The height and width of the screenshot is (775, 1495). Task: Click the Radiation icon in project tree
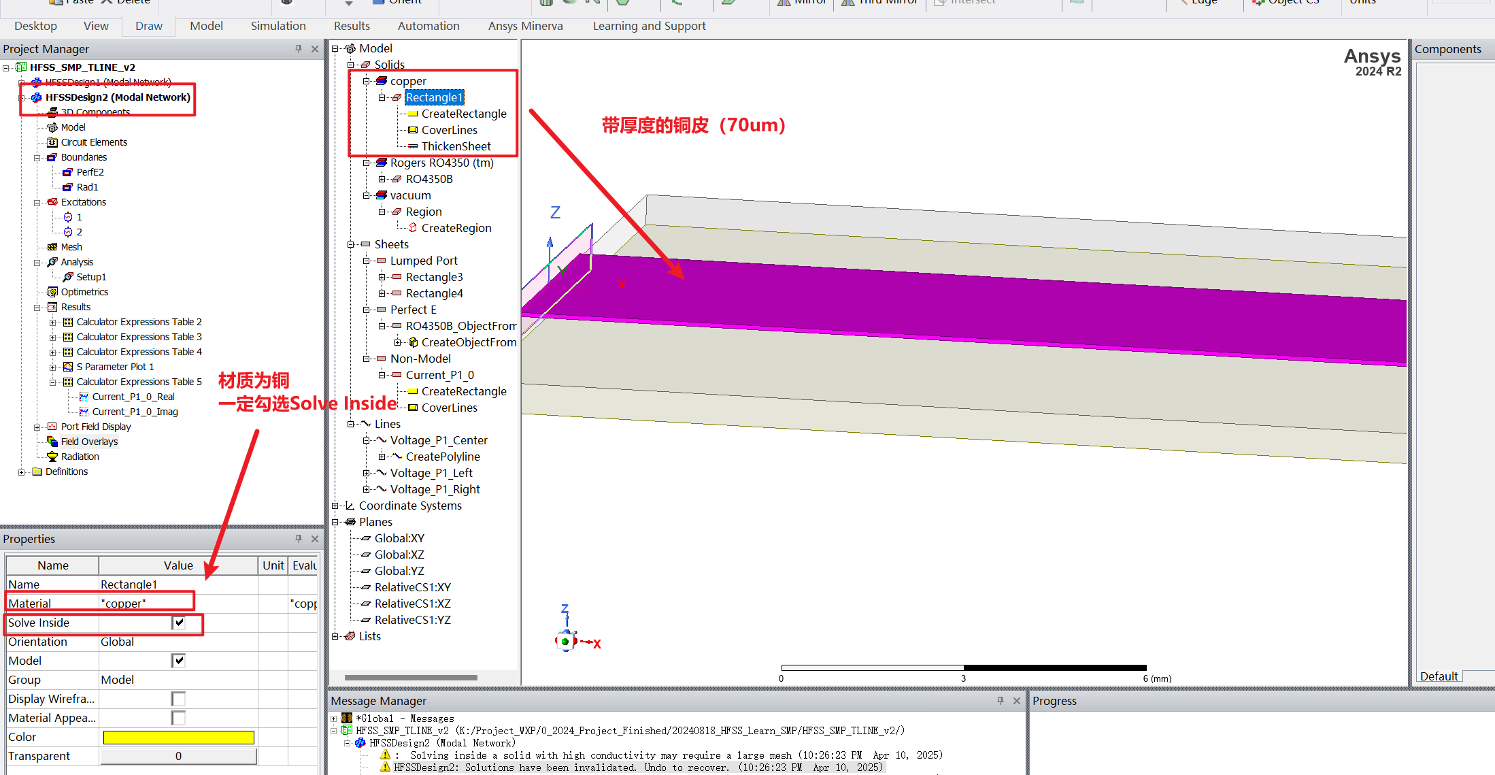point(52,457)
